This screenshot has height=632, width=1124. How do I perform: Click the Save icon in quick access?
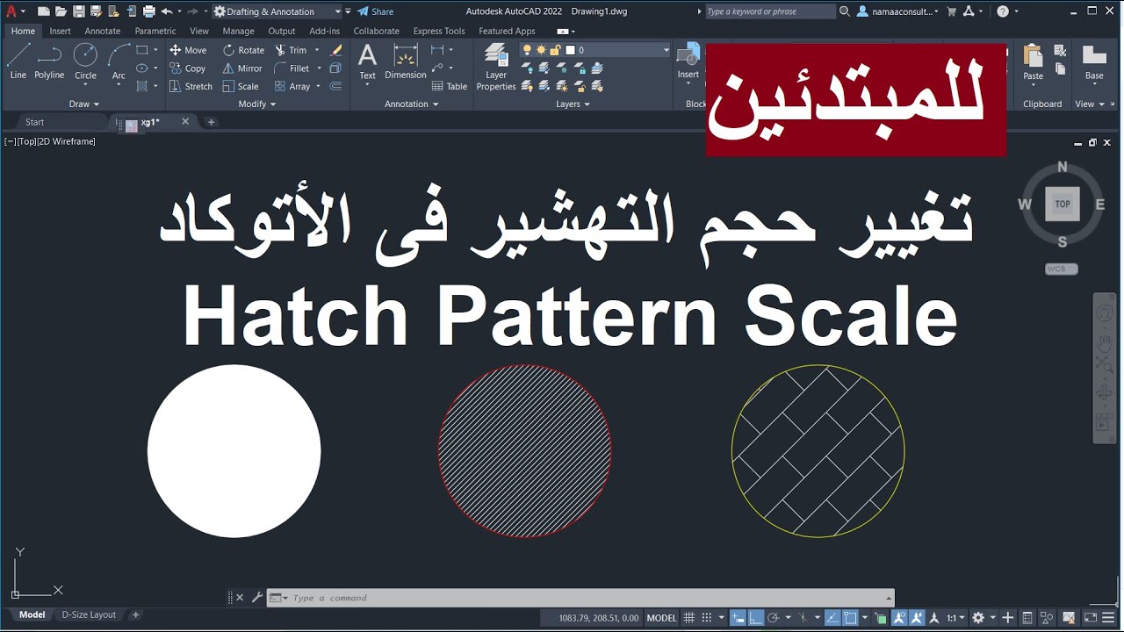click(79, 11)
